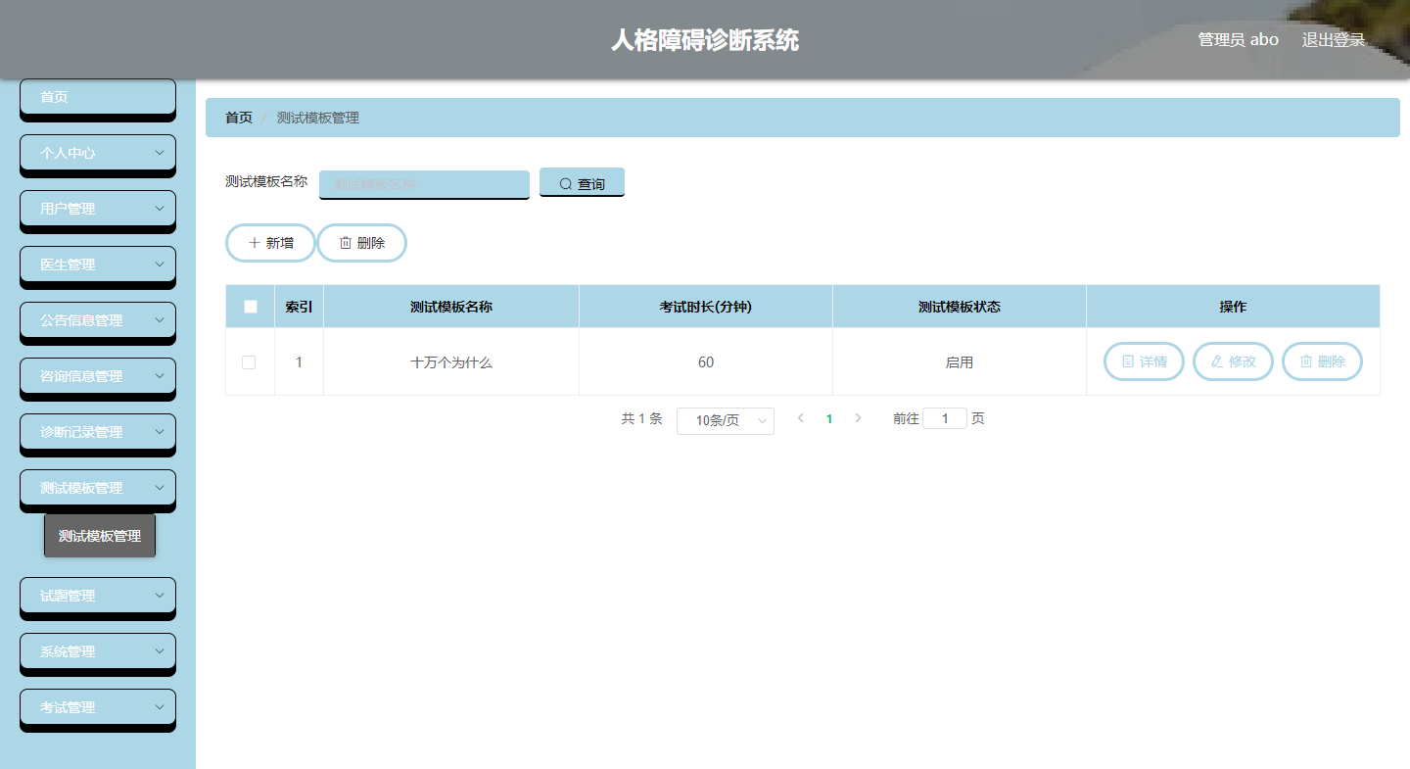Click the 启用 status cell
This screenshot has width=1410, height=769.
coord(960,362)
